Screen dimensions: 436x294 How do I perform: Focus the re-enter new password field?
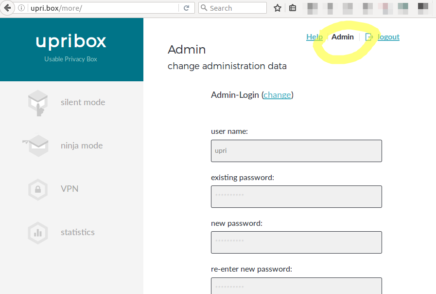[296, 286]
